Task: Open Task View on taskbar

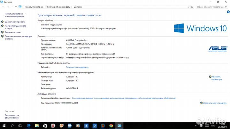Action: click(x=20, y=125)
